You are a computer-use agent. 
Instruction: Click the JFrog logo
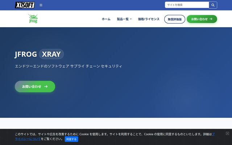[x=33, y=18]
